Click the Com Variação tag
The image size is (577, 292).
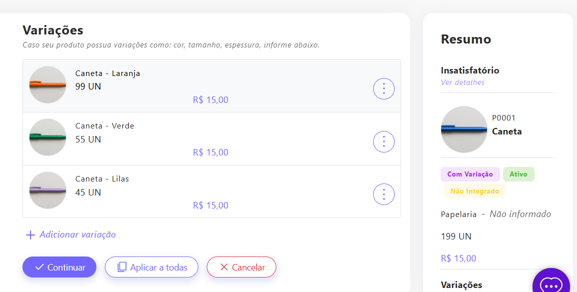pos(470,174)
